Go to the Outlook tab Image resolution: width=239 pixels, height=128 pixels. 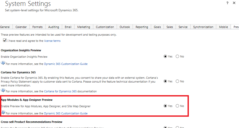coord(125,27)
